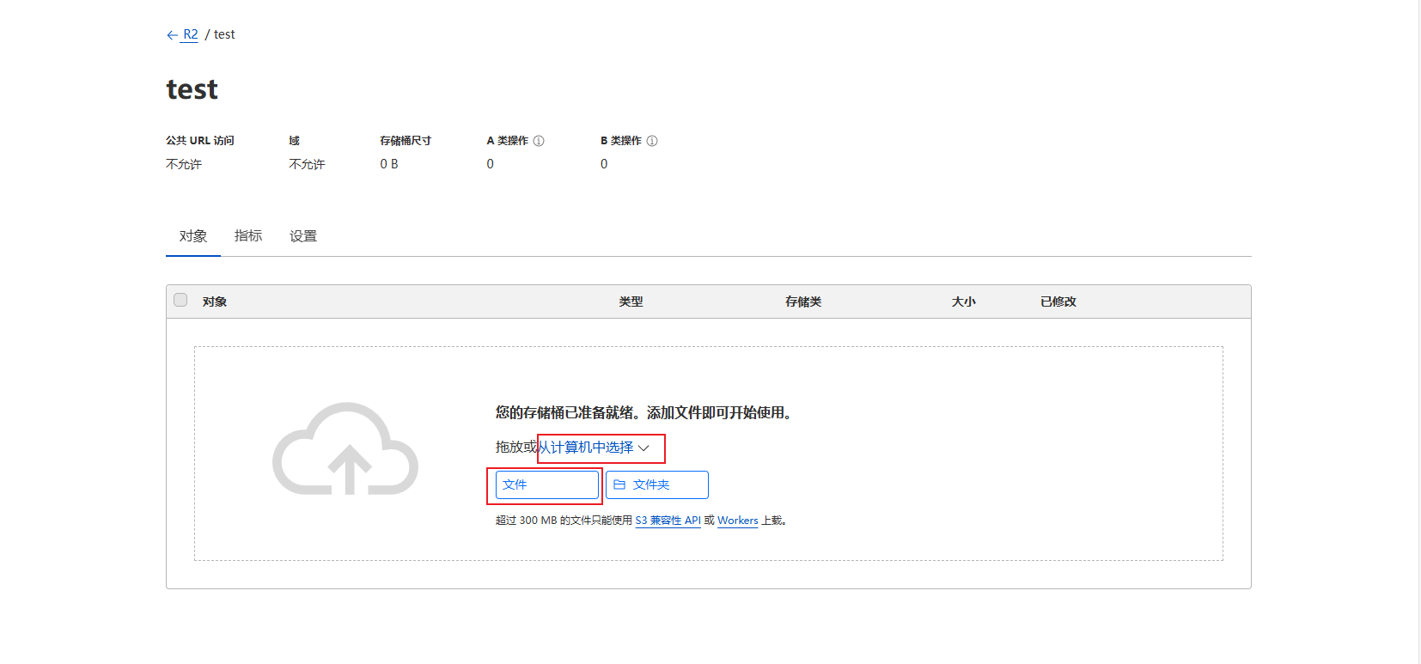Click the 大小 column header
Image resolution: width=1421 pixels, height=664 pixels.
click(x=963, y=302)
